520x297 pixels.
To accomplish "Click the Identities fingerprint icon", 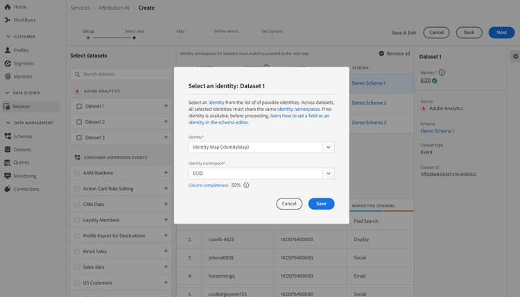I will pyautogui.click(x=8, y=76).
